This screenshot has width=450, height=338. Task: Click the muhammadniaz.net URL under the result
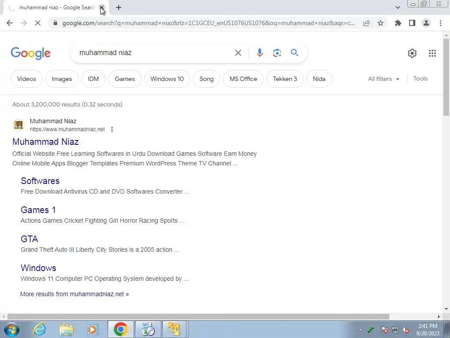point(67,129)
